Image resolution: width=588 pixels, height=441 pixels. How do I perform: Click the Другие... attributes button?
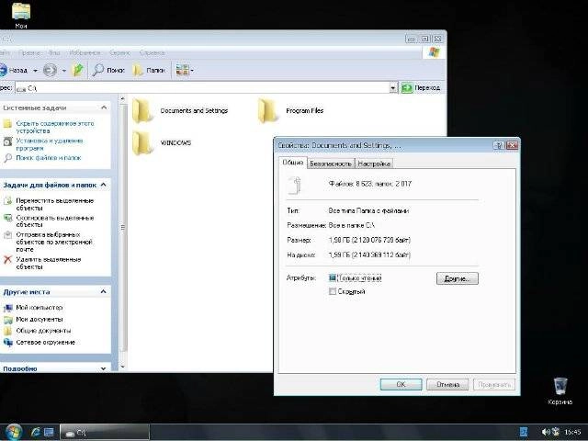coord(458,278)
